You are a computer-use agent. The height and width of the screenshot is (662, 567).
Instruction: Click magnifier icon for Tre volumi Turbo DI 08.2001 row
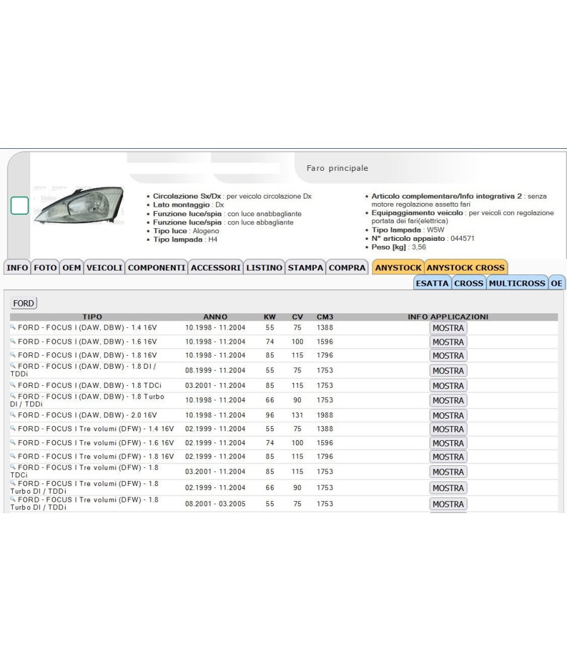point(13,499)
